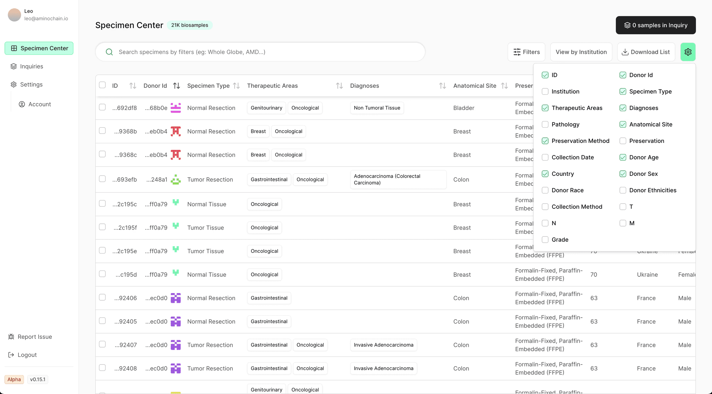Click the column settings gear icon

688,52
